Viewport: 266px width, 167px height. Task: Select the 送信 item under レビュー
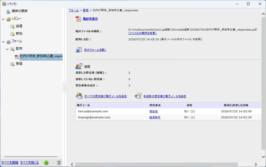pos(19,26)
